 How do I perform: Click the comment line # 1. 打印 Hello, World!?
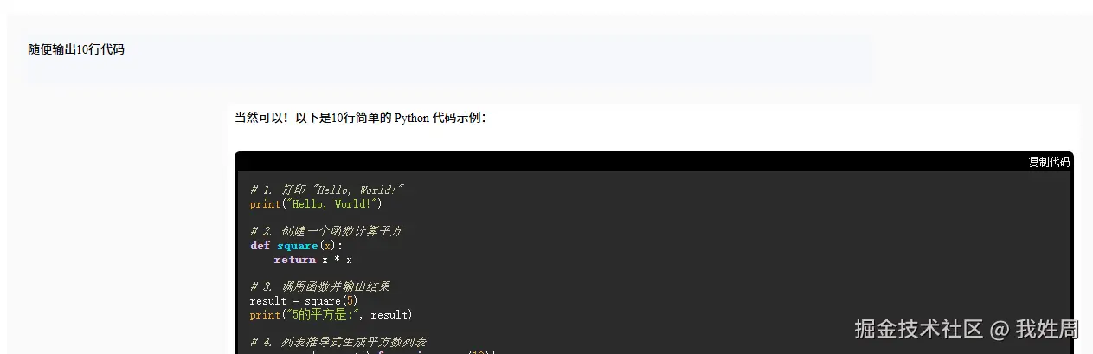click(x=327, y=190)
